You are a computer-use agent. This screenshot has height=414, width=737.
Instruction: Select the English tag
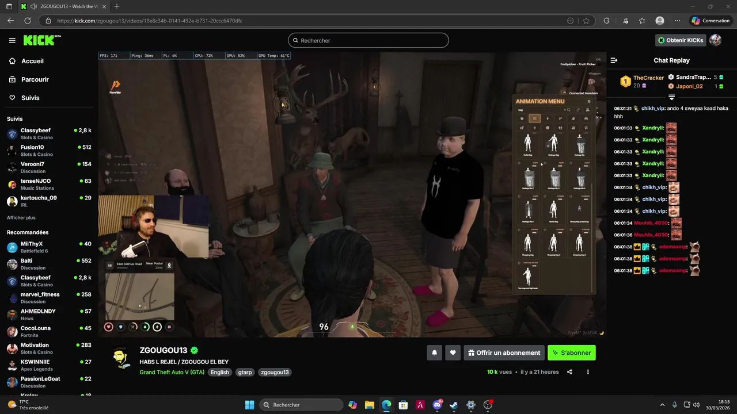point(219,372)
